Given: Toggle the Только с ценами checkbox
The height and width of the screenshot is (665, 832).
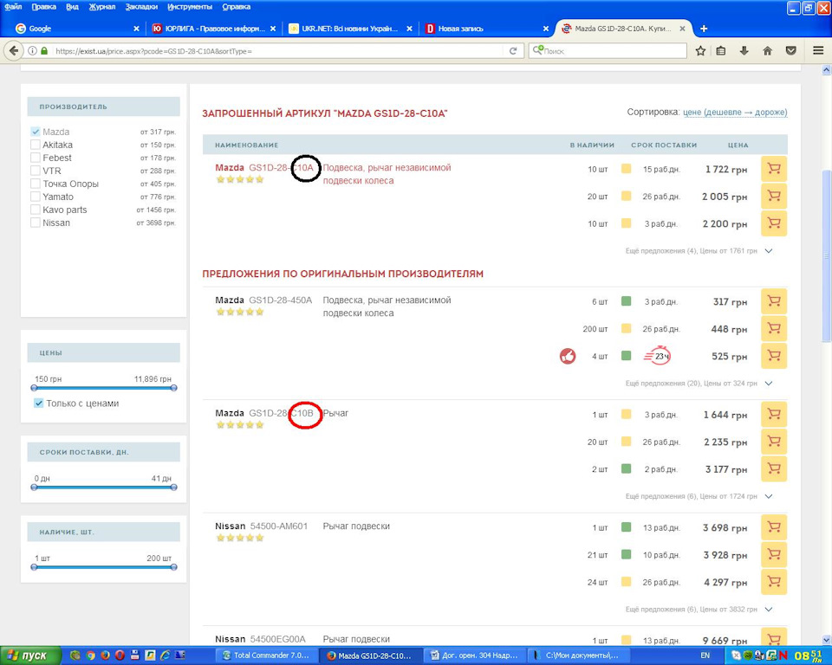Looking at the screenshot, I should 38,403.
